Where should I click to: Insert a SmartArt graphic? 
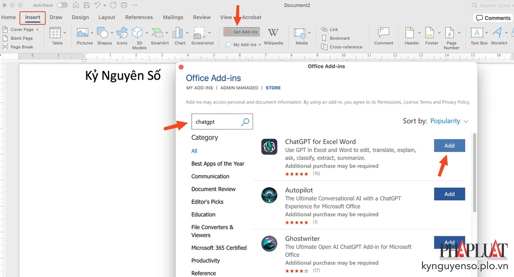coord(157,33)
